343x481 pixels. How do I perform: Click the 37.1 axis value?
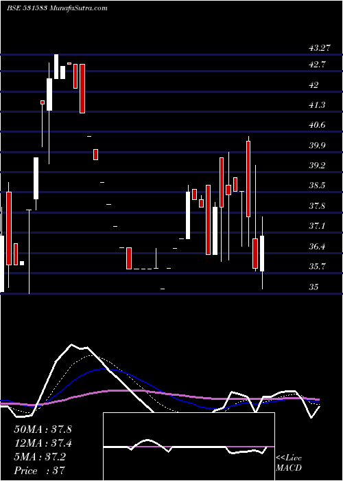click(x=318, y=226)
